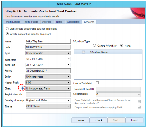Screen dimensions: 146x127
Task: Select Create accounting data for this client
Action: 8,34
